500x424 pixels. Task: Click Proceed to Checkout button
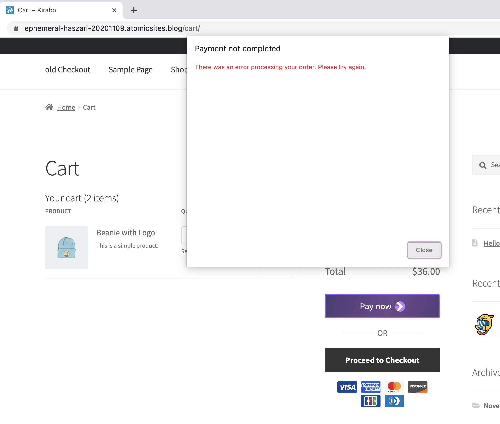point(382,360)
